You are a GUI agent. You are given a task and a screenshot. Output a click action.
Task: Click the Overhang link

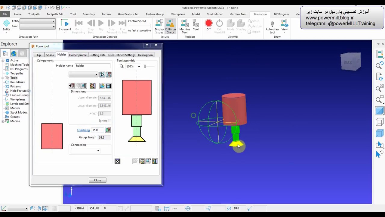click(x=83, y=130)
